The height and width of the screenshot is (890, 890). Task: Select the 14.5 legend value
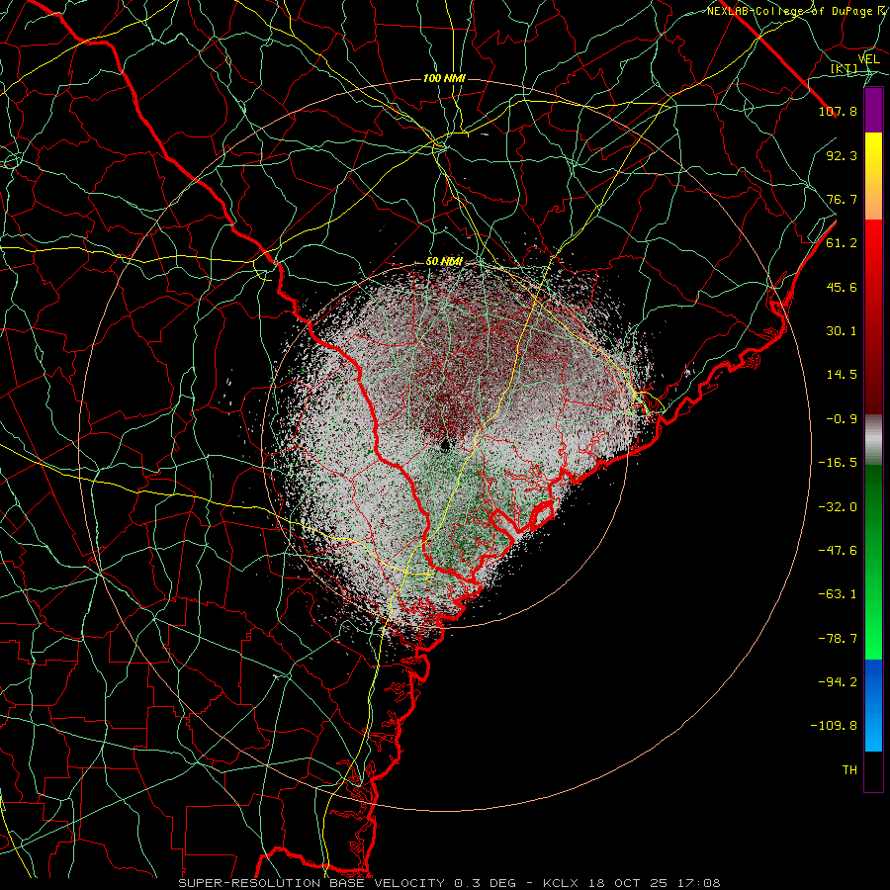coord(842,375)
